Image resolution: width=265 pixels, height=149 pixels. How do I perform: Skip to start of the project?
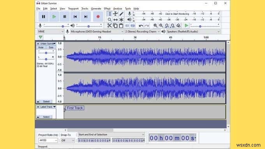coord(75,17)
